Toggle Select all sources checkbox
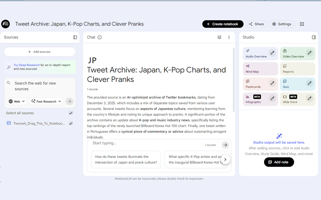The width and height of the screenshot is (321, 200). coord(71,113)
